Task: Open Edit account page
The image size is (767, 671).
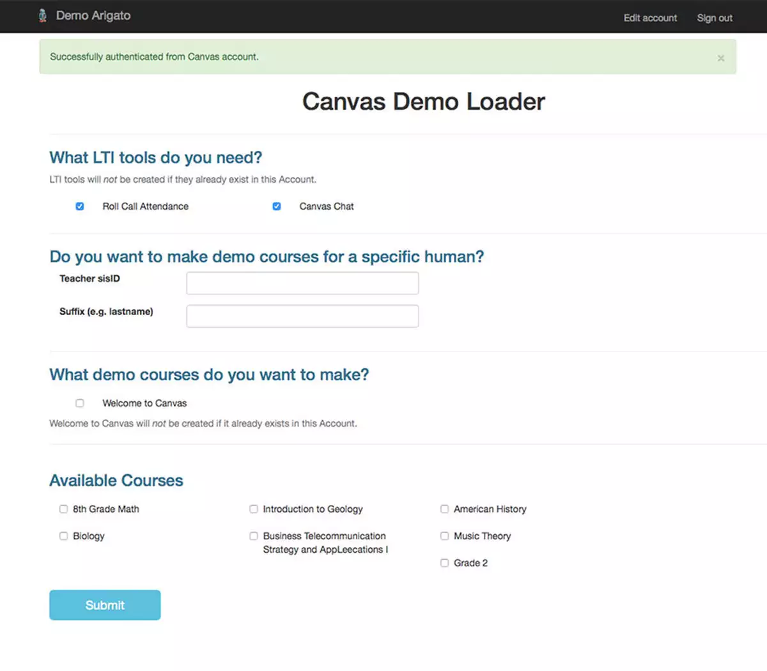Action: coord(650,18)
